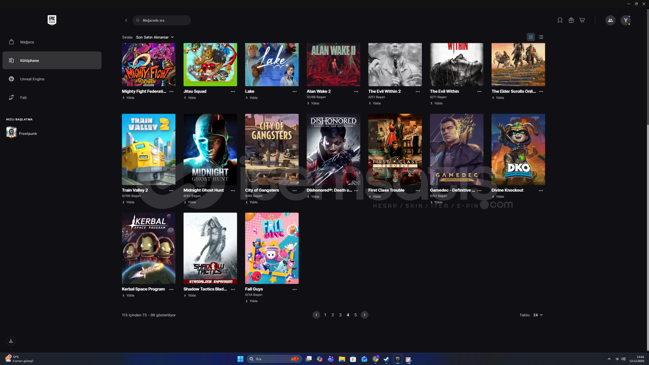Open the three-dot menu for Alan Wake 2
The height and width of the screenshot is (365, 649).
(x=356, y=92)
